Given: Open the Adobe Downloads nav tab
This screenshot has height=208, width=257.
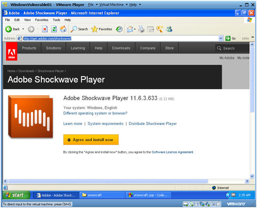Looking at the screenshot, I should click(x=121, y=48).
